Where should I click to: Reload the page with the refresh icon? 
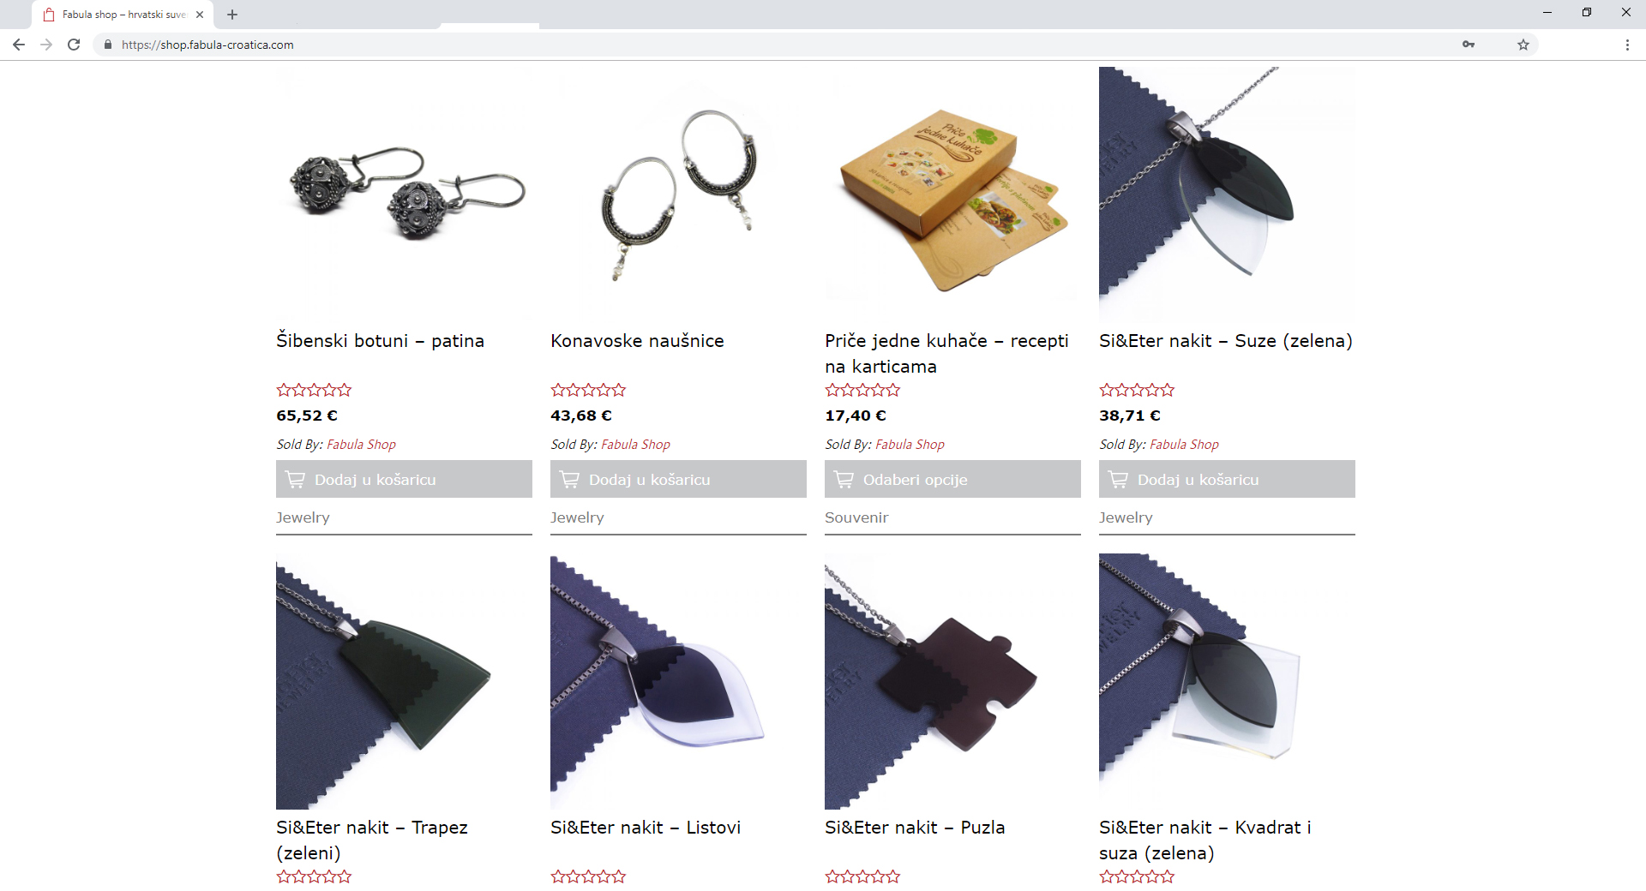click(74, 45)
